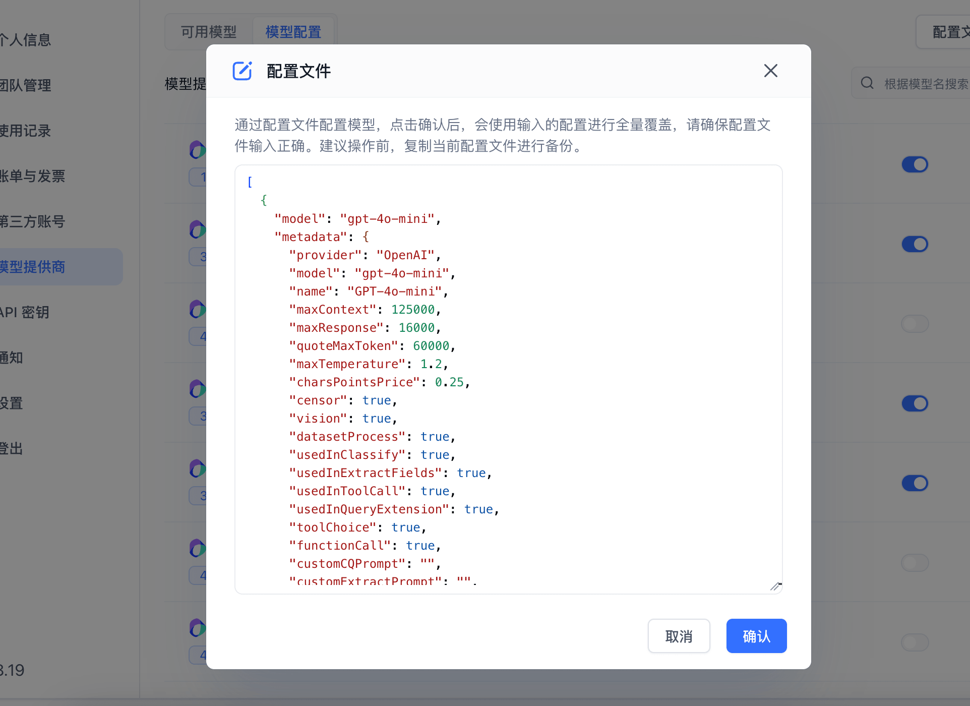
Task: Switch to the 可用模型 tab
Action: (x=208, y=32)
